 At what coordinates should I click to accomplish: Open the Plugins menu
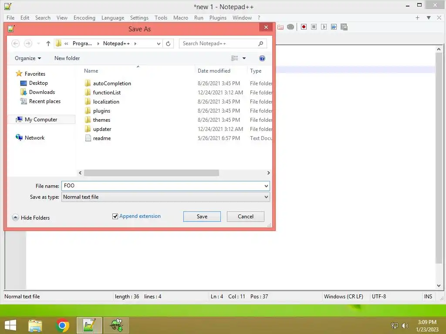coord(218,17)
